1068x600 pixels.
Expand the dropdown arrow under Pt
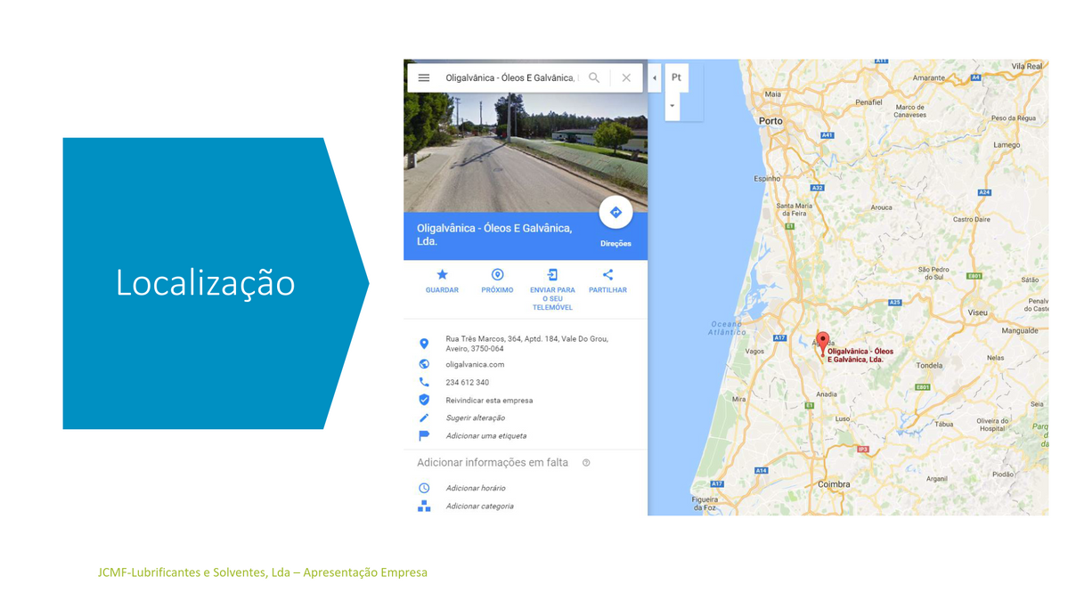pos(673,106)
